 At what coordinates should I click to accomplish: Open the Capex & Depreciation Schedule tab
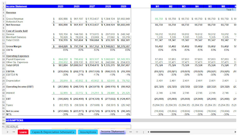(53, 132)
